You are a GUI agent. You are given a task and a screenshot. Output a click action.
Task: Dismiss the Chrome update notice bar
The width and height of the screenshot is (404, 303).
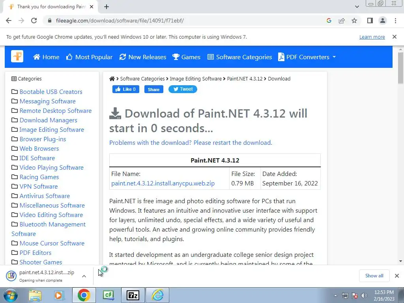(395, 37)
